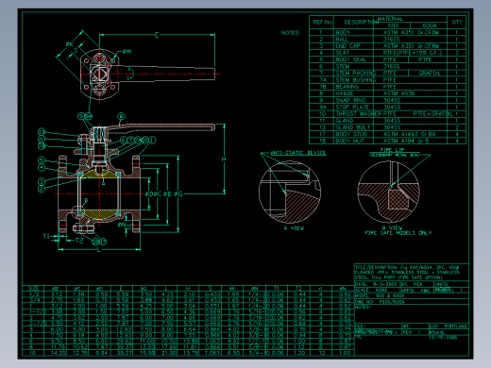Screen dimensions: 491x368
Task: Click the 'SIZE' header in dimension table
Action: [x=33, y=288]
